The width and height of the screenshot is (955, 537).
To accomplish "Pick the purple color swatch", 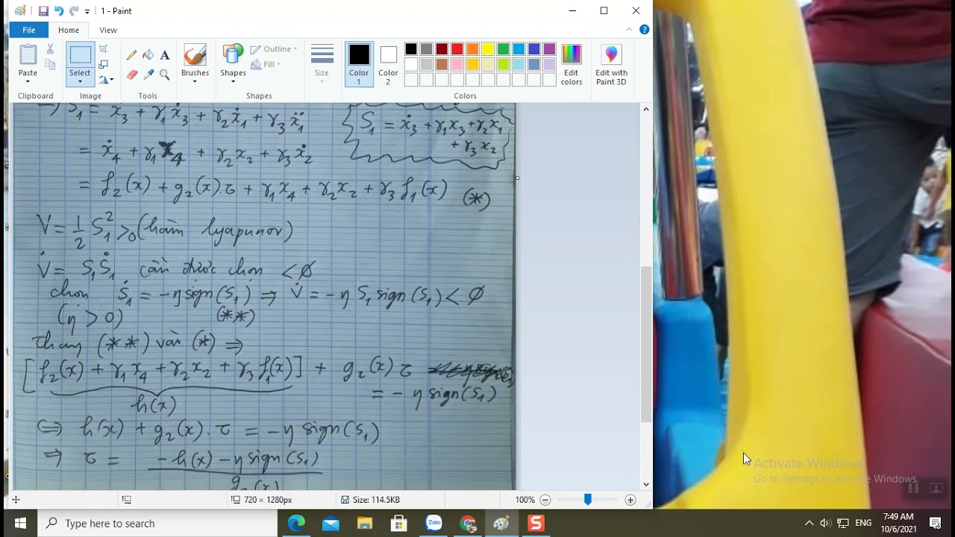I will (550, 49).
